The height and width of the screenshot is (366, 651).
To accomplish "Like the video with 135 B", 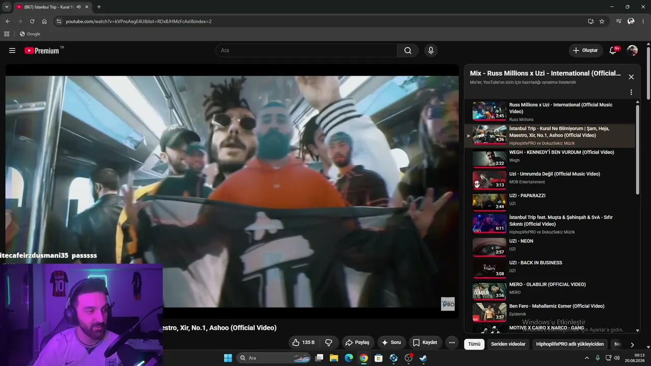I will 303,343.
